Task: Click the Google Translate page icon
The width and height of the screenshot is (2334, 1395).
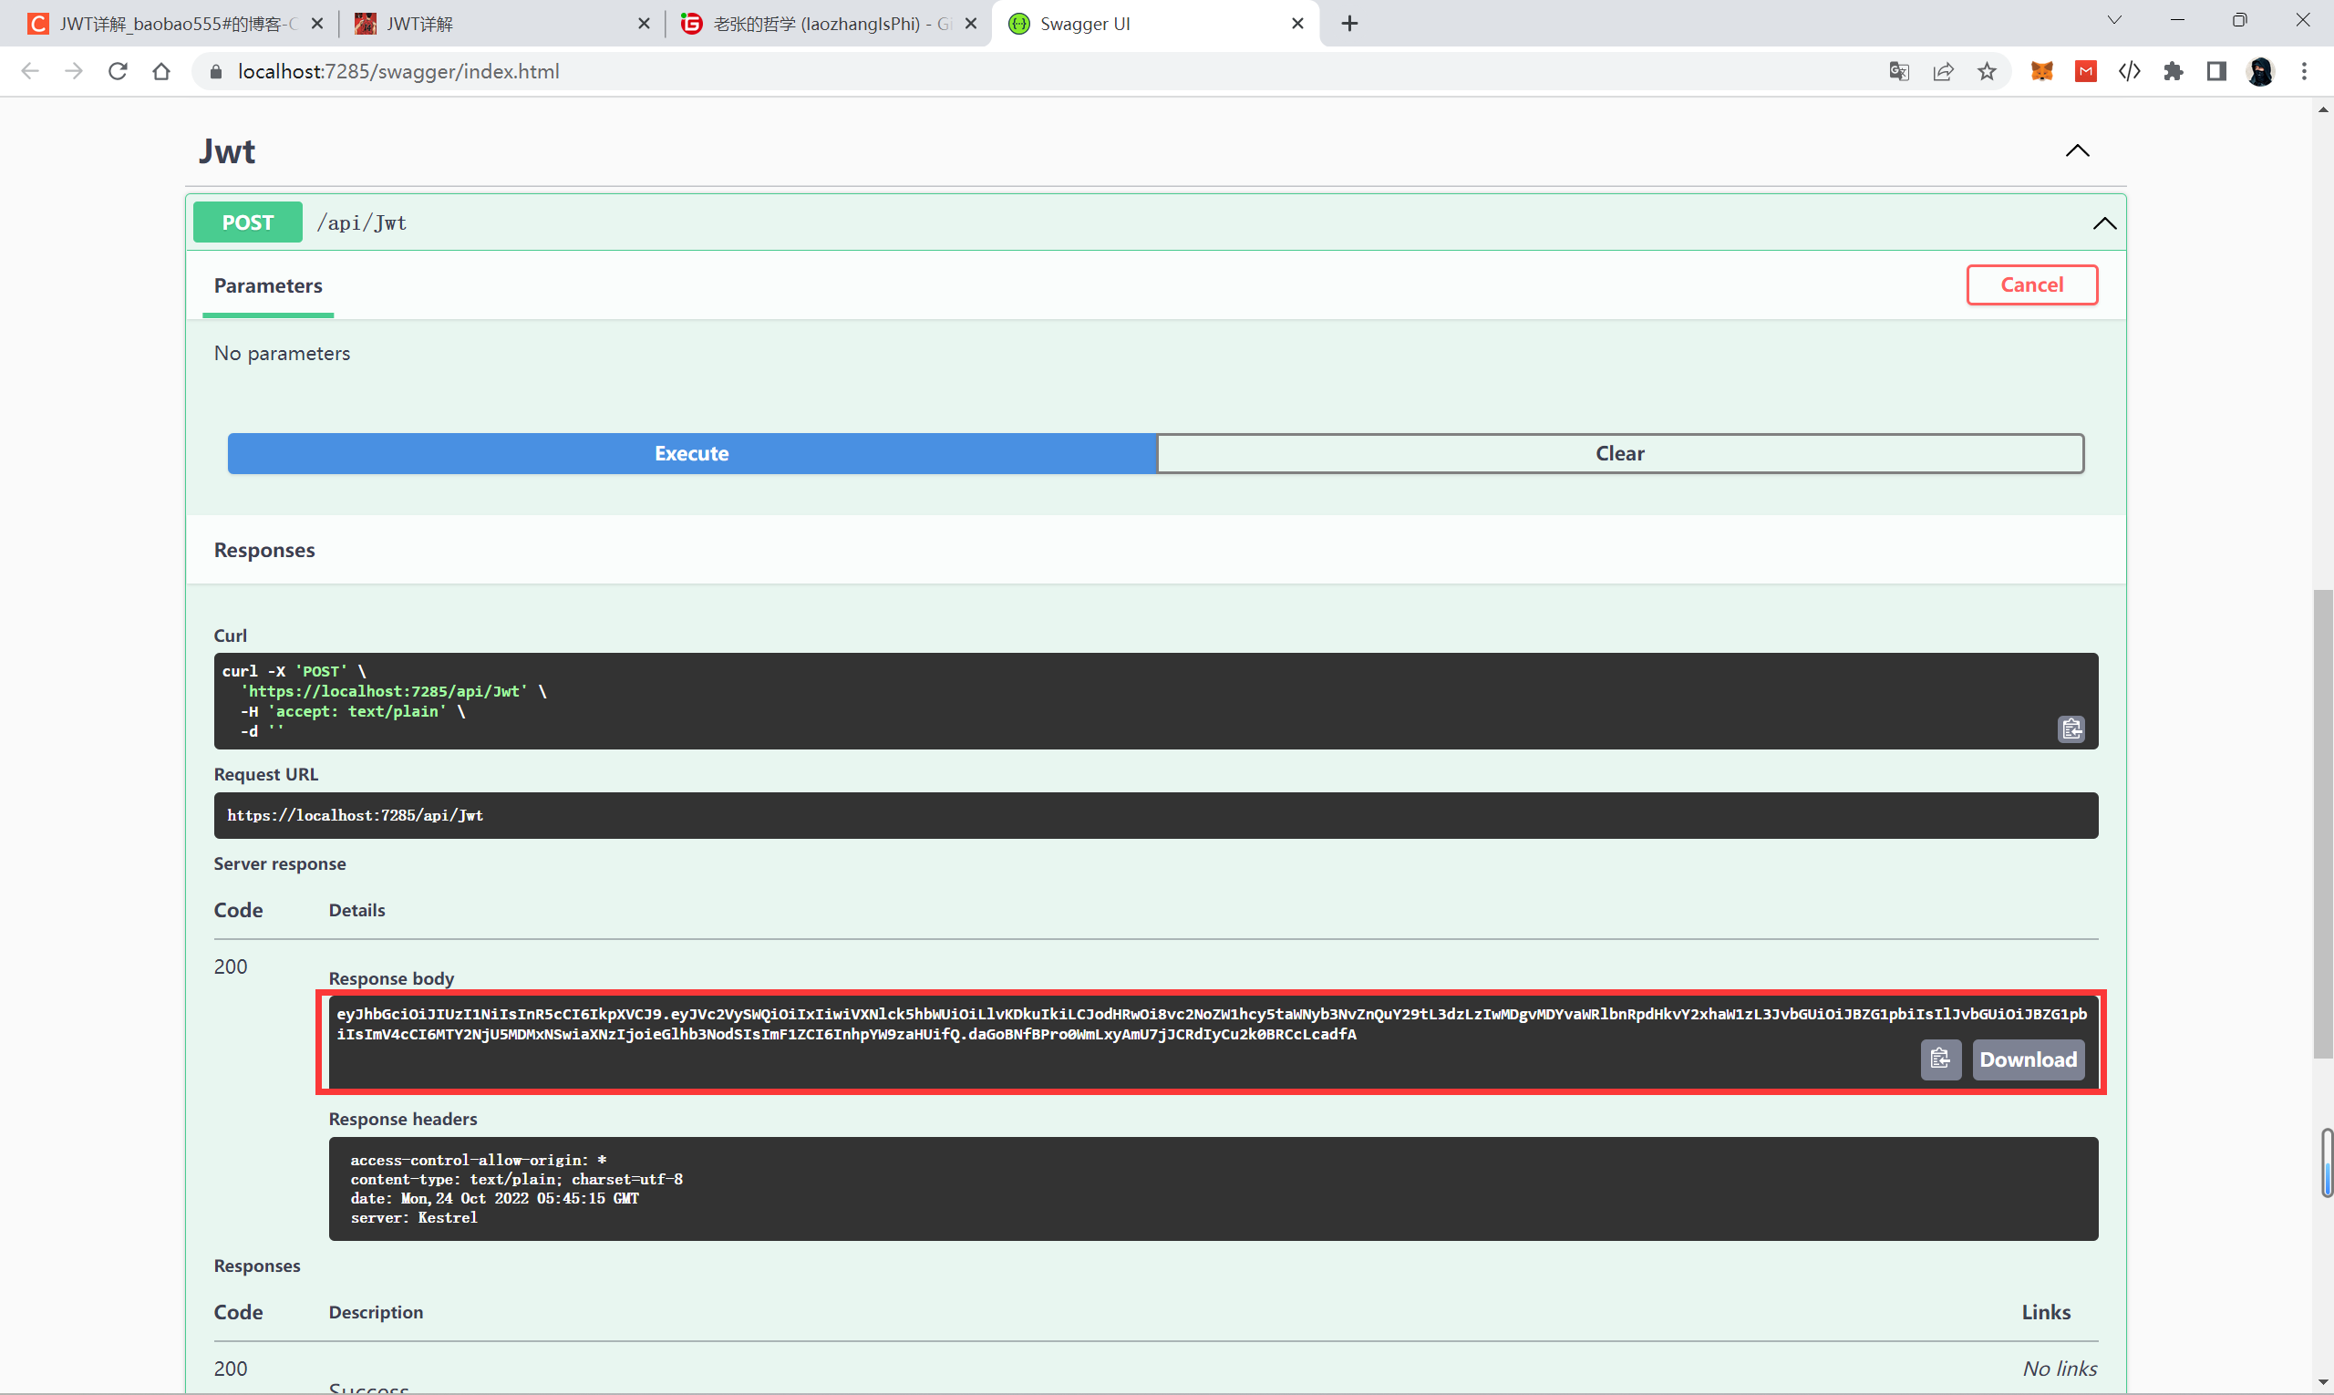Action: click(x=1898, y=71)
